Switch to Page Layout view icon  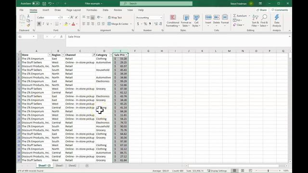[x=243, y=171]
